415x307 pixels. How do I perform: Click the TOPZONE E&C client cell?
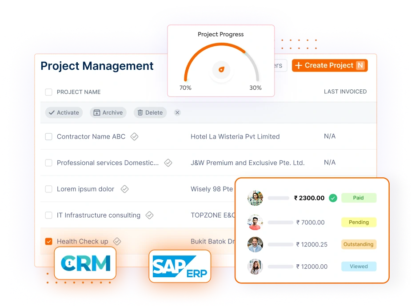click(x=212, y=215)
